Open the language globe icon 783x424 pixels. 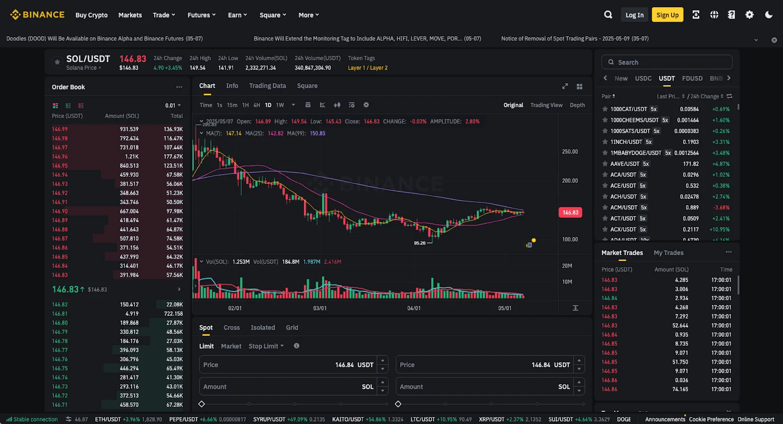[714, 15]
